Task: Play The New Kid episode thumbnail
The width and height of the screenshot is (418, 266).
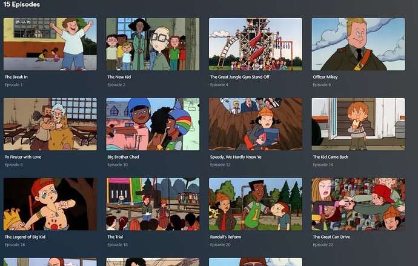Action: coord(153,44)
